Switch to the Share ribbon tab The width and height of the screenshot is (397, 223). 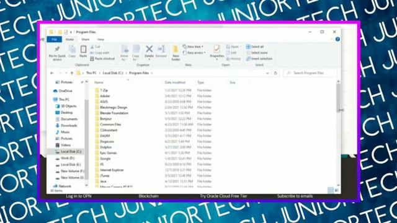[x=86, y=40]
